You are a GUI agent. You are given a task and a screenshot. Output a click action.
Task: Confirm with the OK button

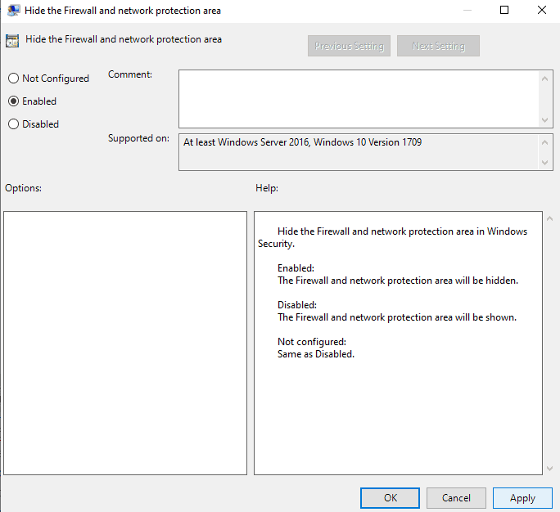pos(390,498)
